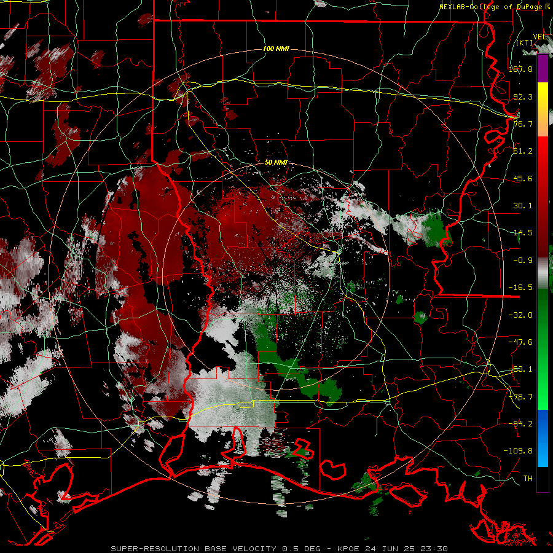553x553 pixels.
Task: Select the -16.5 scale value
Action: (x=520, y=288)
